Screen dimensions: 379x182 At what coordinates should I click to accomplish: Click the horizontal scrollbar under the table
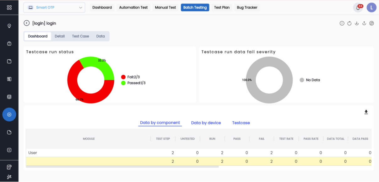tap(122, 167)
